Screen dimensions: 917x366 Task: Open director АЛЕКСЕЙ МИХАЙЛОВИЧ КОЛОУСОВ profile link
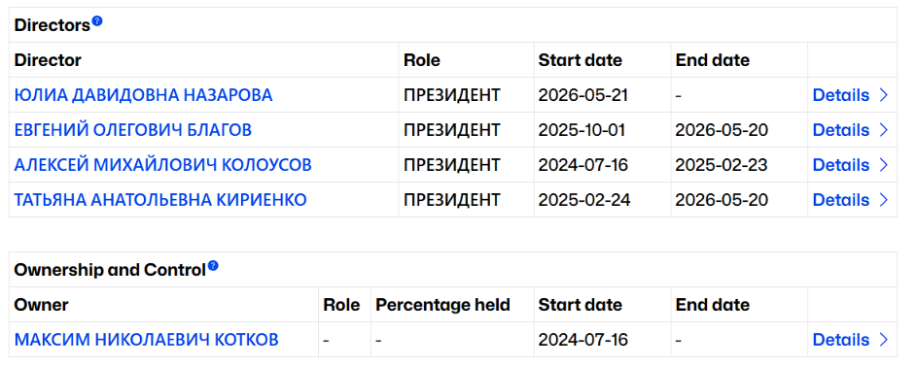tap(162, 165)
